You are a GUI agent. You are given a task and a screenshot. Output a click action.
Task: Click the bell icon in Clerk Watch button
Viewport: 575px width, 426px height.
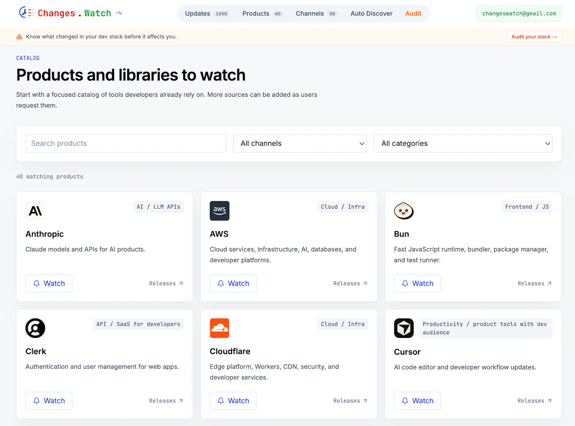click(x=36, y=400)
